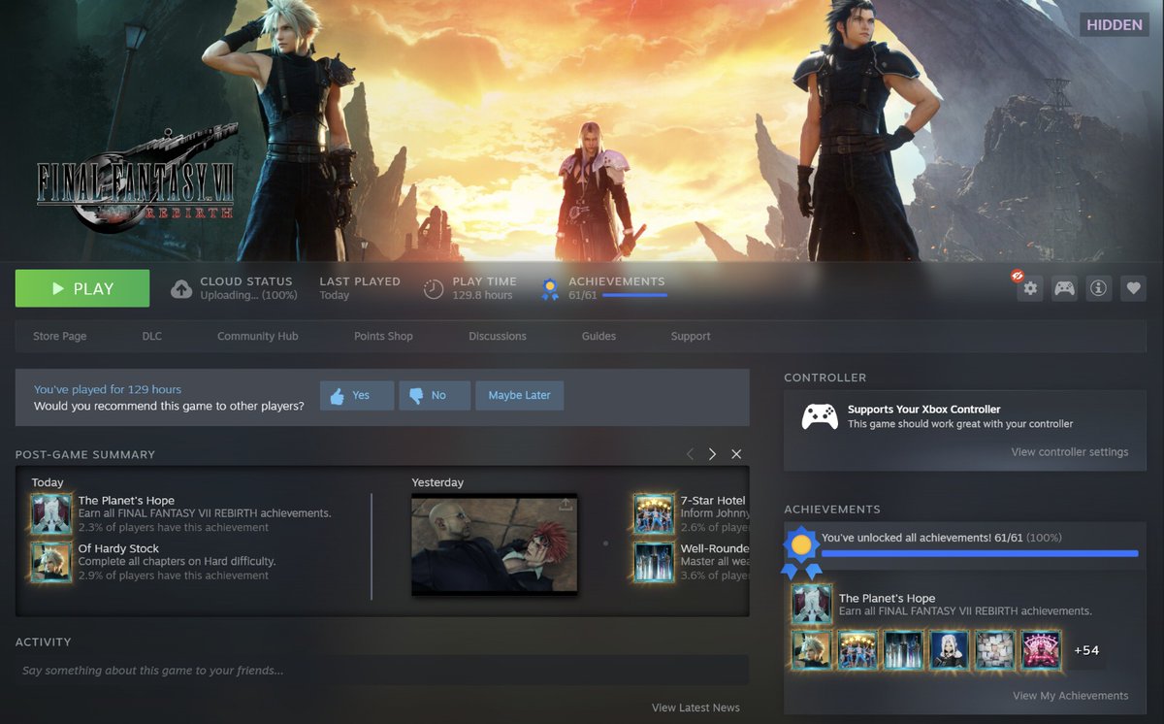The height and width of the screenshot is (724, 1164).
Task: Click 'You've unlocked all achievements! 61/61' text
Action: 921,537
